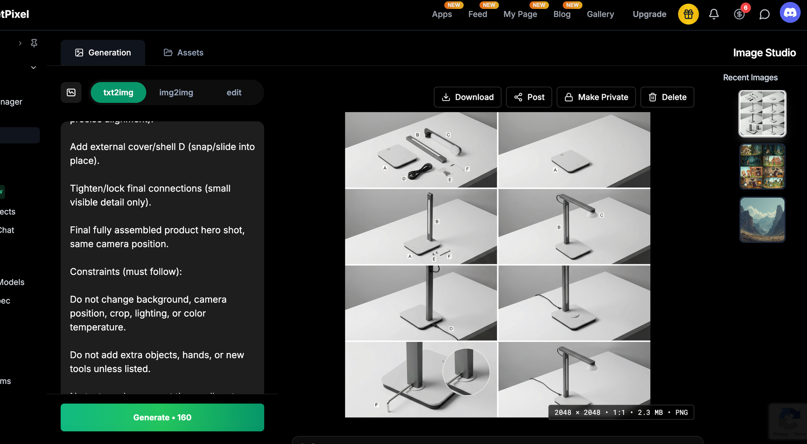Open the chat bubble icon
Screen dimensions: 807x444
pos(764,14)
